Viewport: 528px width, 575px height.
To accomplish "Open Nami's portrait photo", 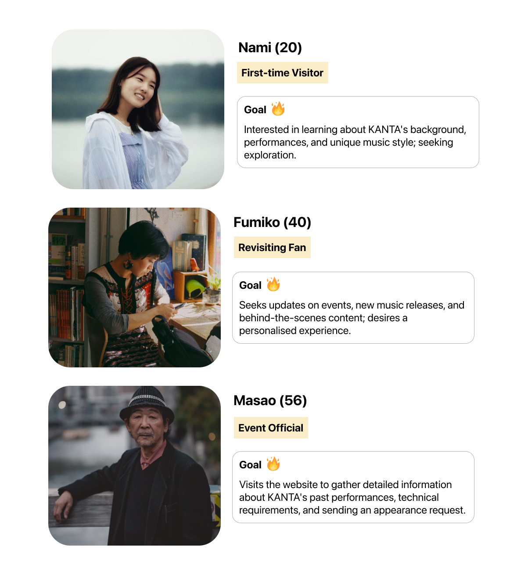I will pos(138,109).
